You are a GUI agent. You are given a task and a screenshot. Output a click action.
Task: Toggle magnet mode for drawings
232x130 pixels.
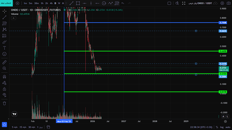4,77
